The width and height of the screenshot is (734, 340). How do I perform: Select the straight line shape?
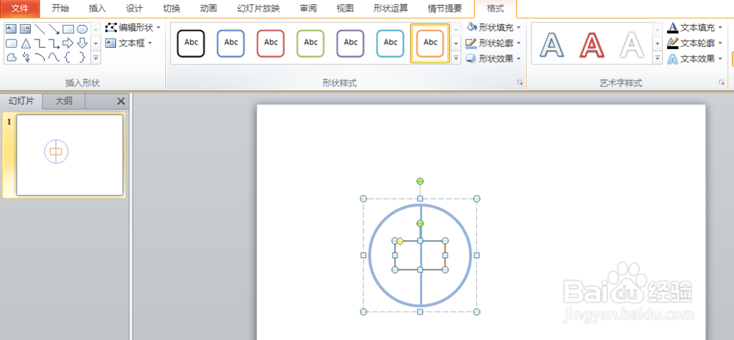(x=40, y=29)
